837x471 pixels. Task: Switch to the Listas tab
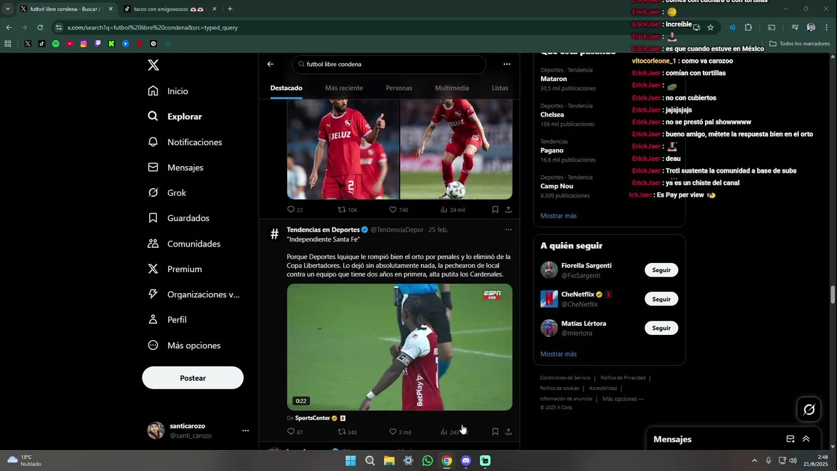(500, 88)
